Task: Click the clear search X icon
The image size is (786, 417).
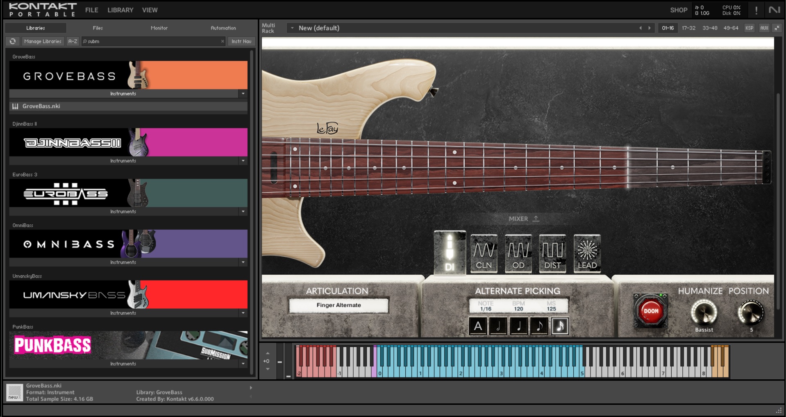Action: (x=223, y=41)
